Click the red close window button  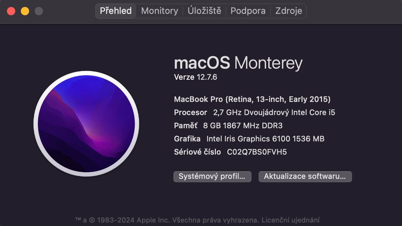(11, 11)
